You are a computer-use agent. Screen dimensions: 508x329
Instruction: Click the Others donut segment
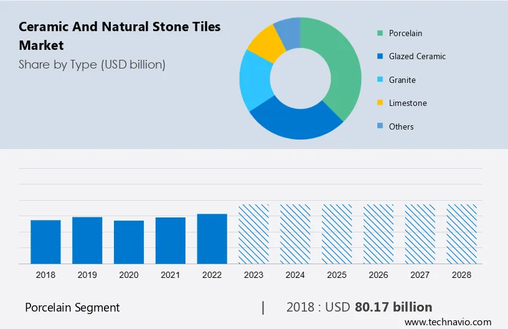click(288, 32)
